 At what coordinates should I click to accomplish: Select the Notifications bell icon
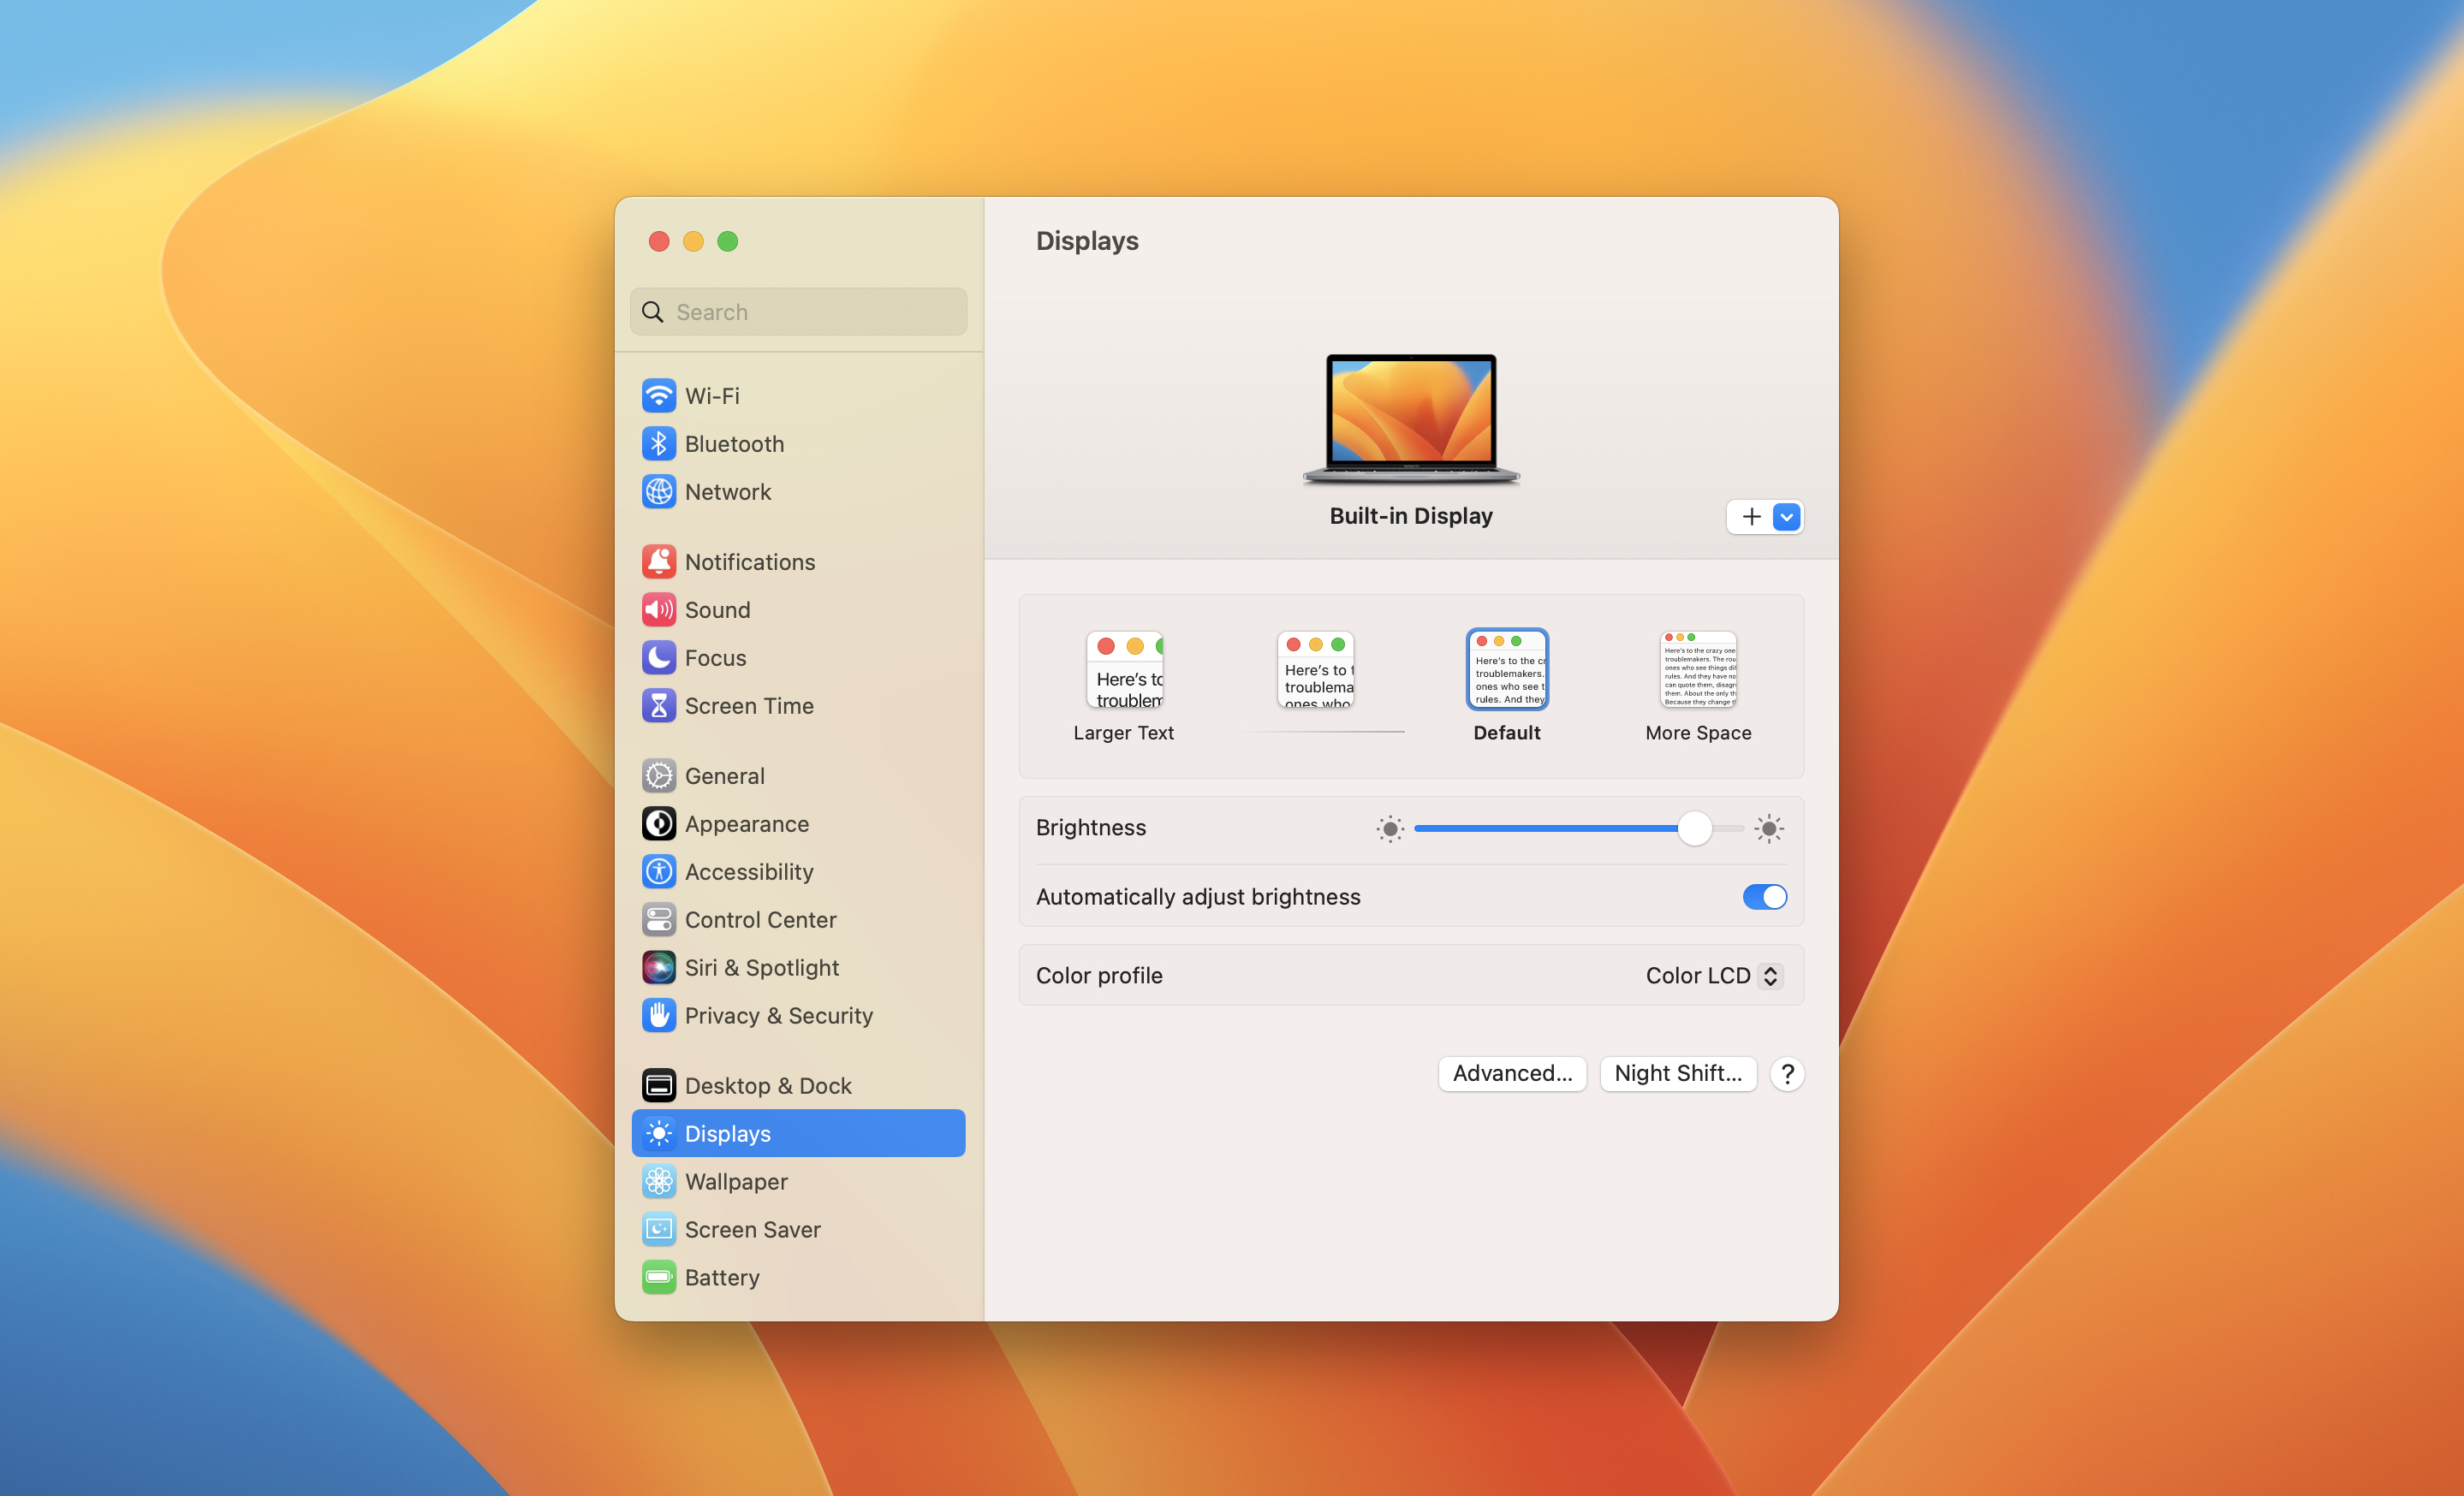[658, 561]
